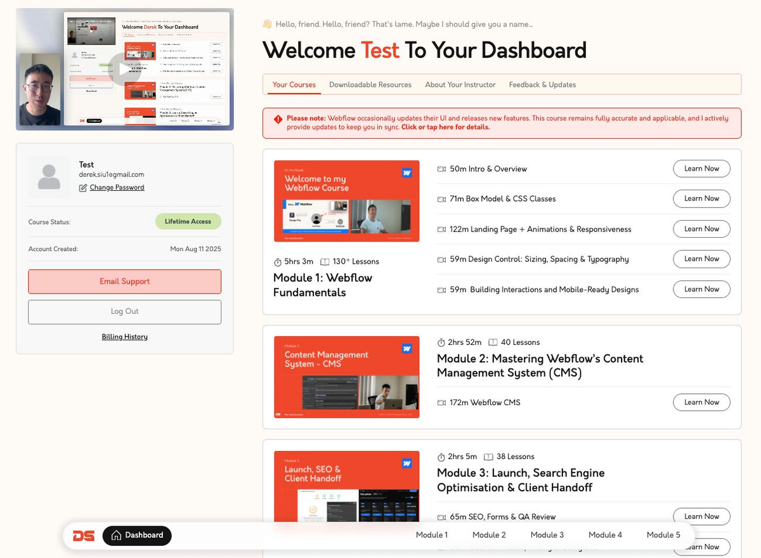
Task: Open the Change Password link
Action: (117, 188)
